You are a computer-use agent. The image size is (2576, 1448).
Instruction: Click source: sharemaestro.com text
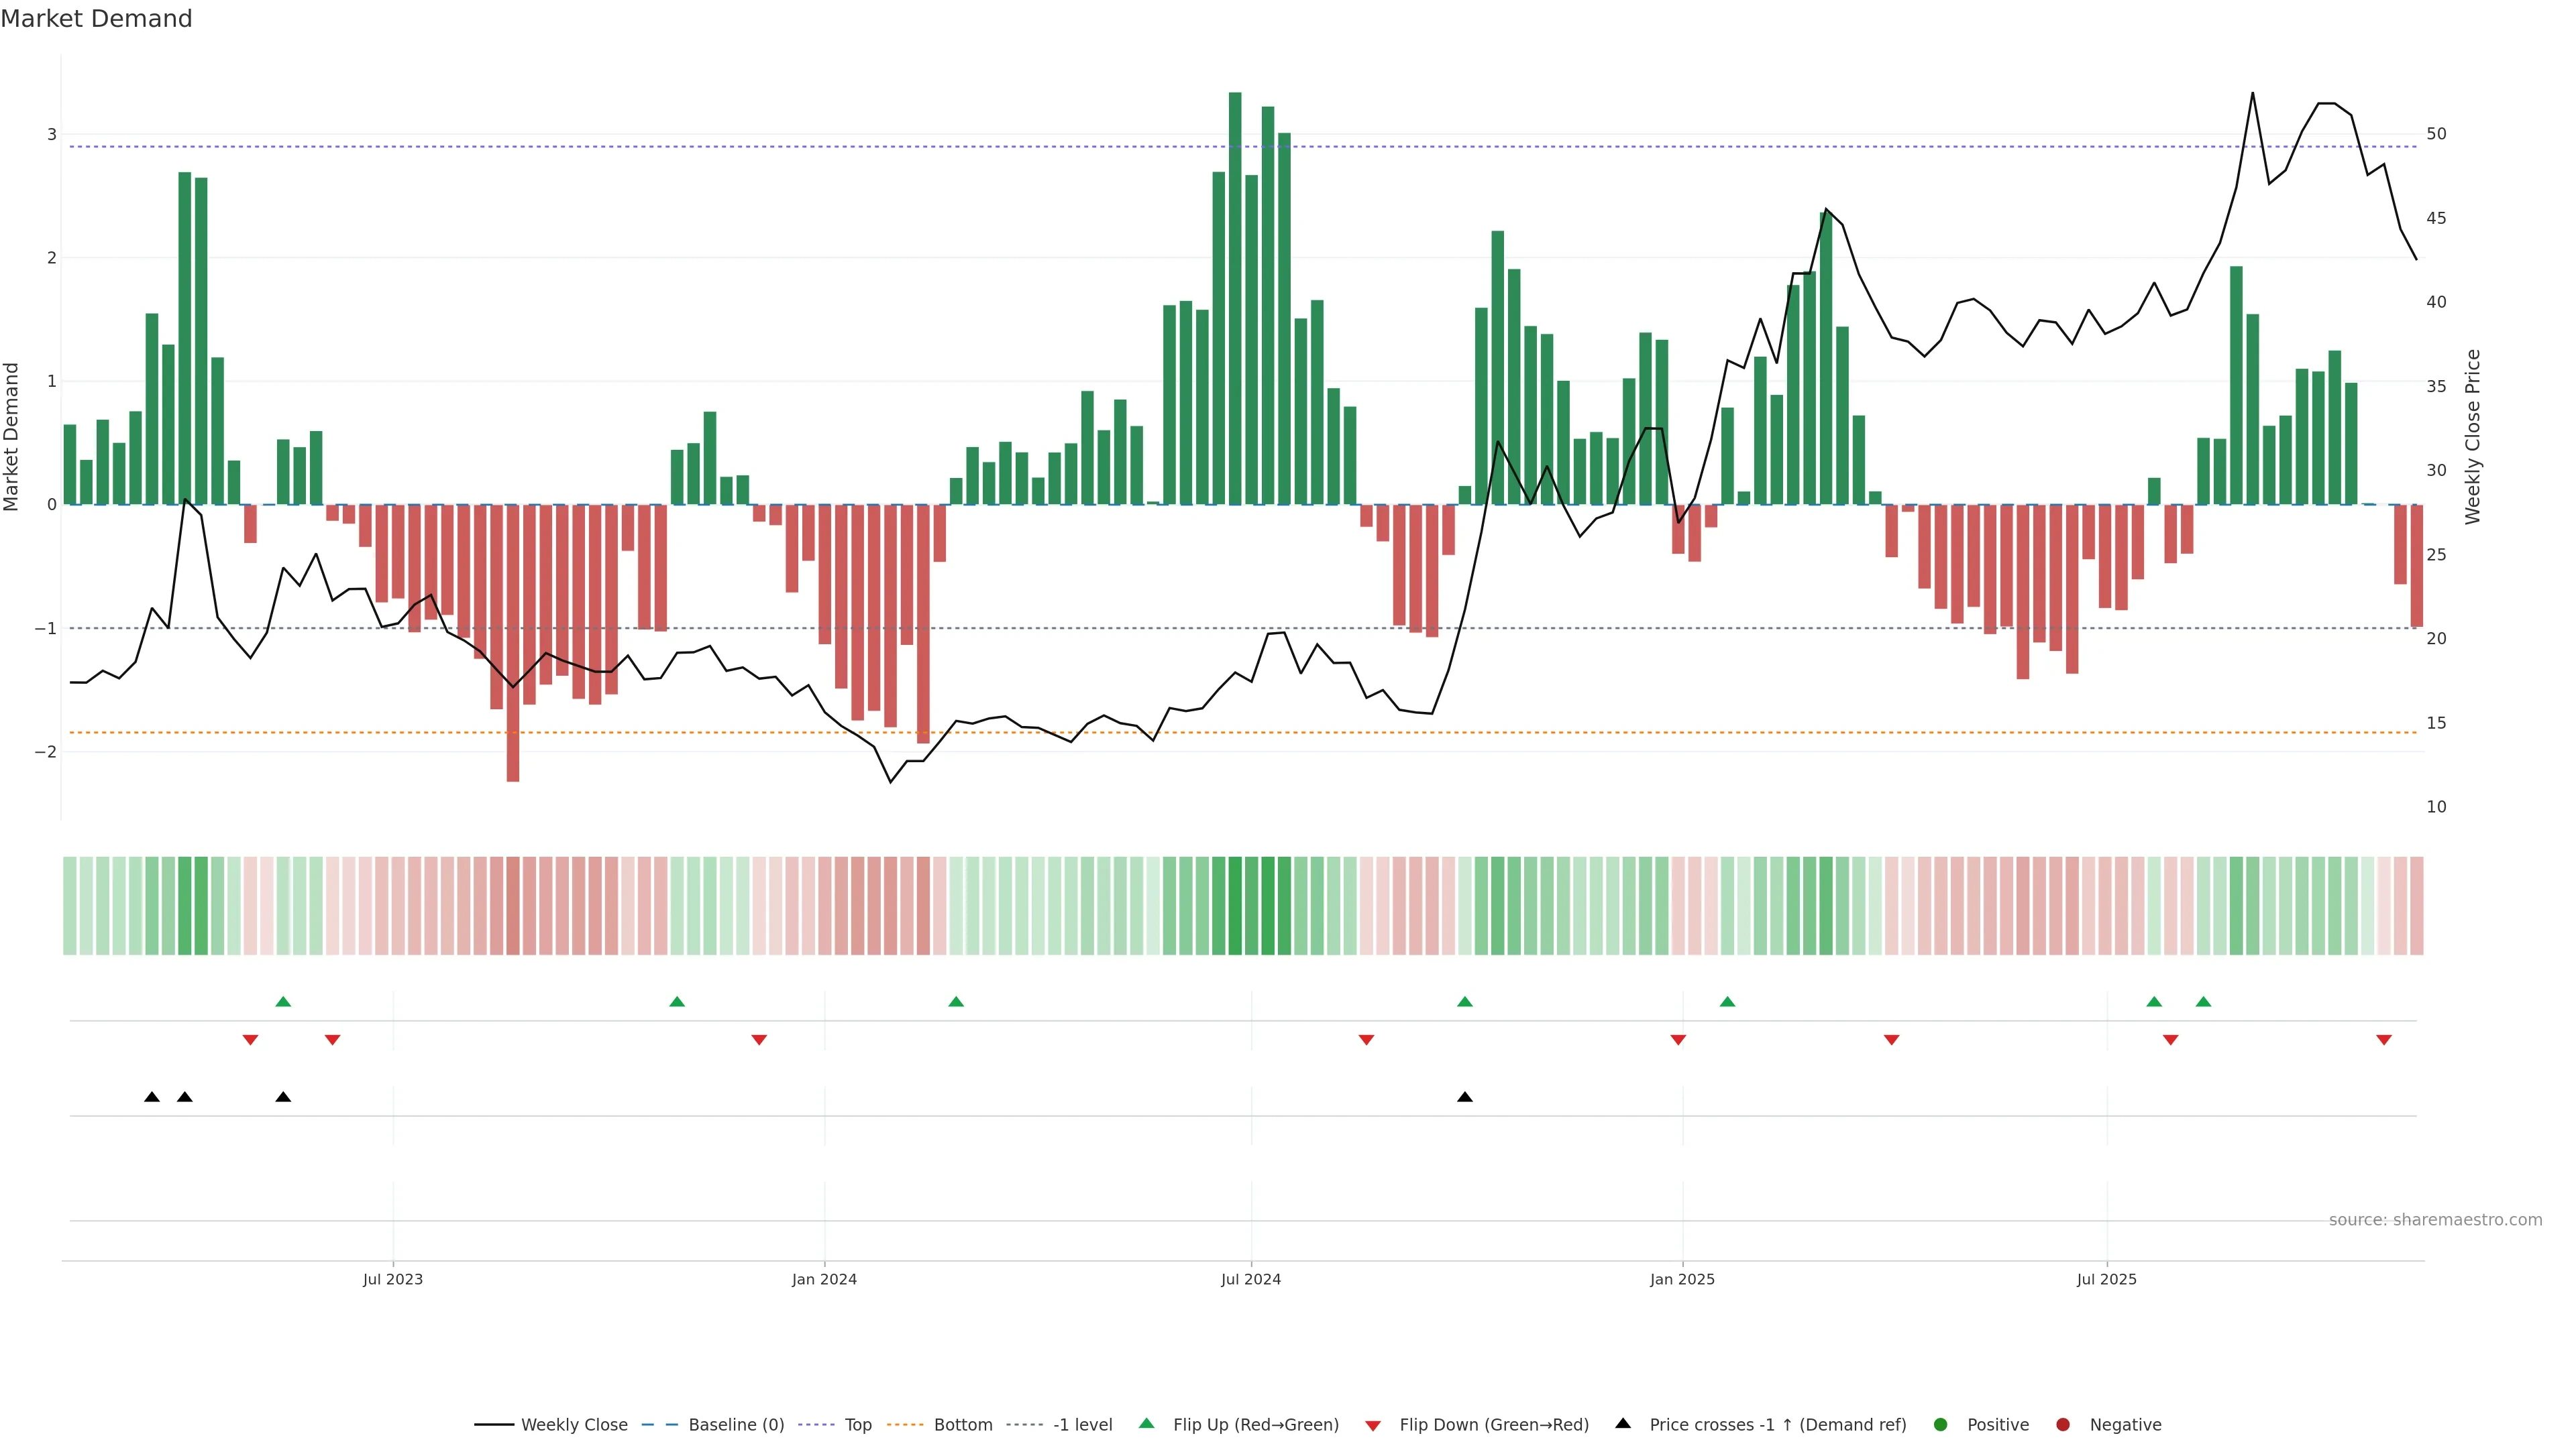click(x=2435, y=1220)
